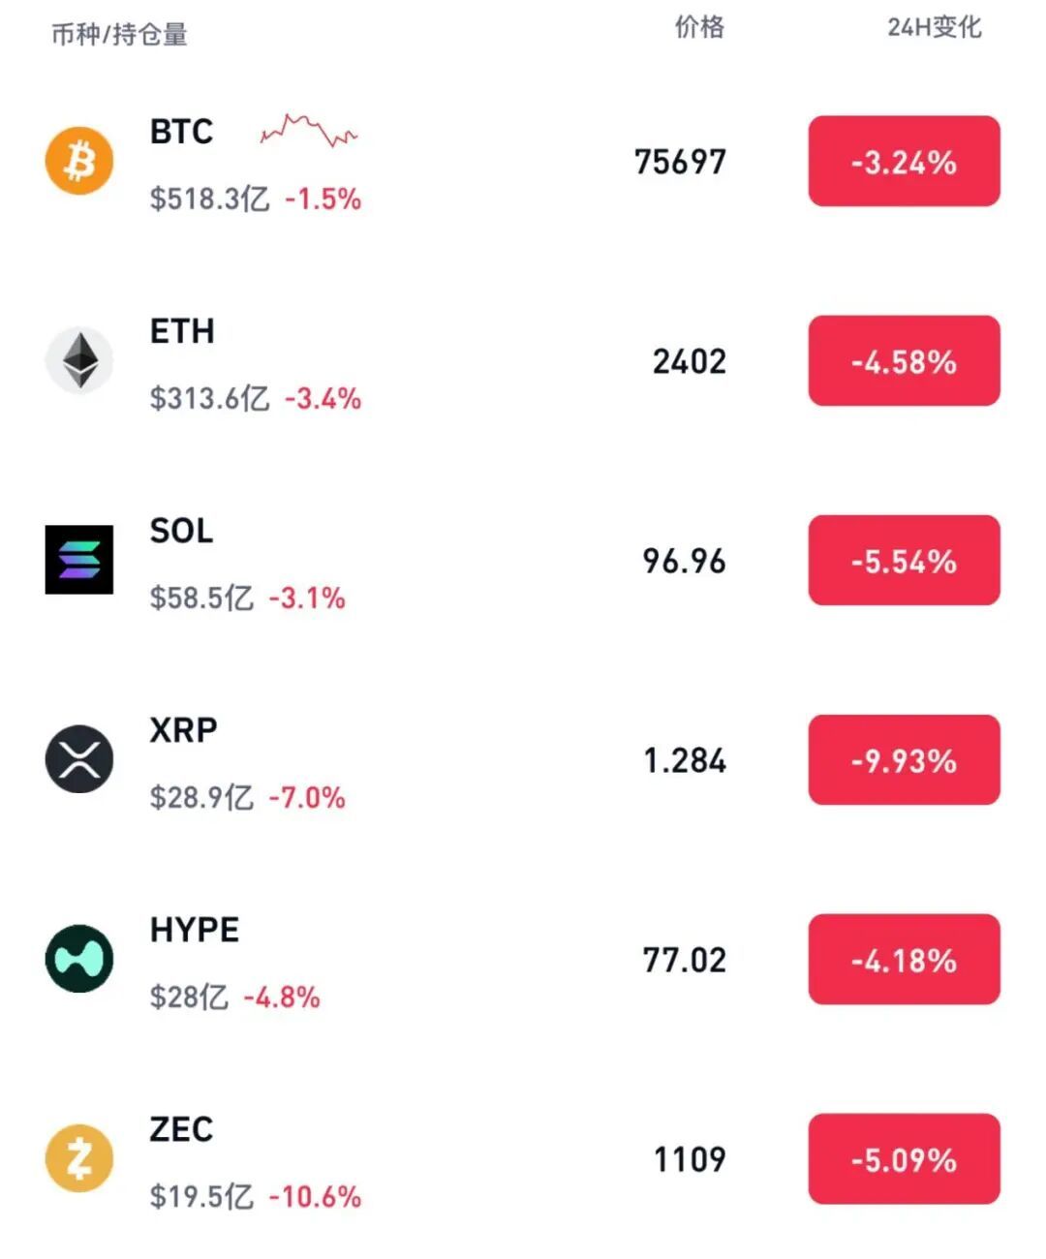Tap the SOL -5.54% change badge

click(x=904, y=560)
